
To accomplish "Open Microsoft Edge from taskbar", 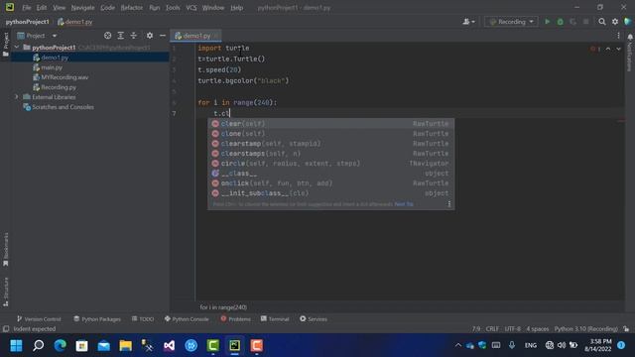I will click(60, 346).
